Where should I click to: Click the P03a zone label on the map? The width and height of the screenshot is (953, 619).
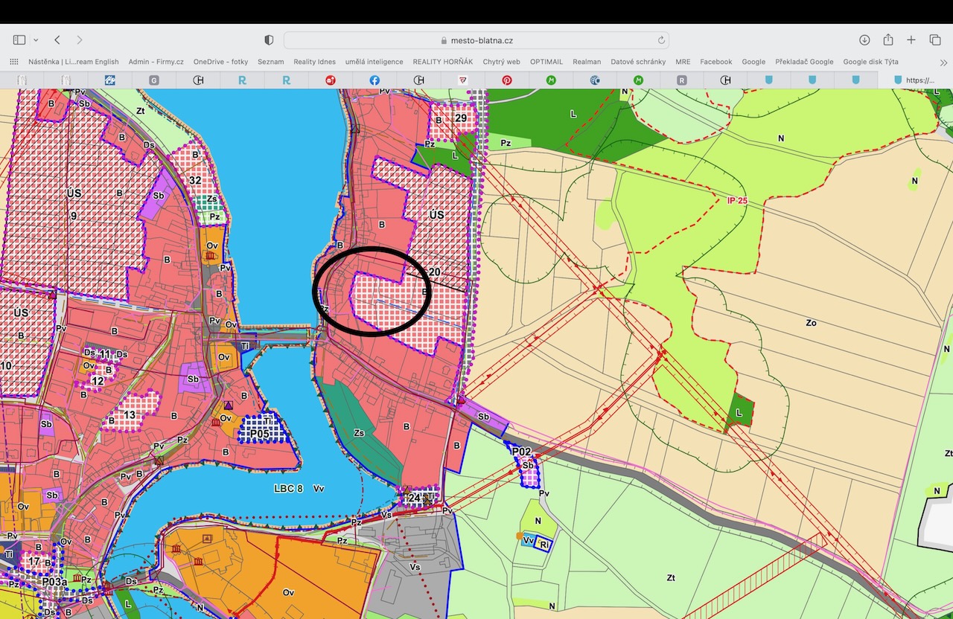[54, 582]
